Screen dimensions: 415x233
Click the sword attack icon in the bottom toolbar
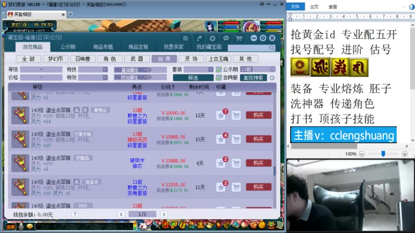[157, 225]
